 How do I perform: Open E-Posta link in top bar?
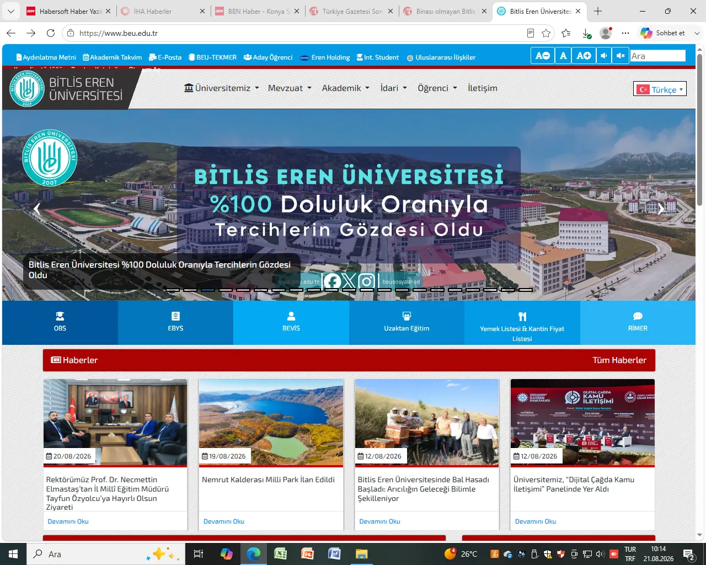165,57
